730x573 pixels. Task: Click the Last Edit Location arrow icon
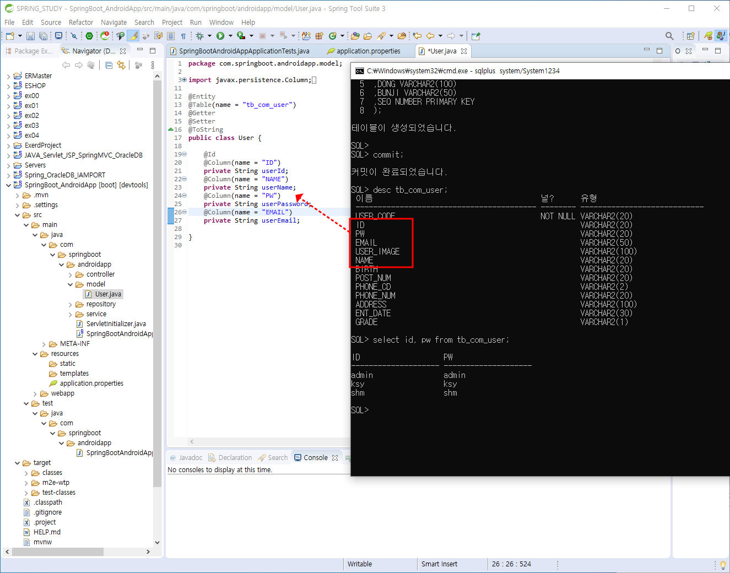click(x=417, y=36)
